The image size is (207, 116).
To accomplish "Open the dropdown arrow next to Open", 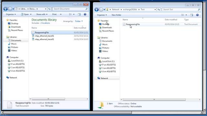I will (x=31, y=14).
